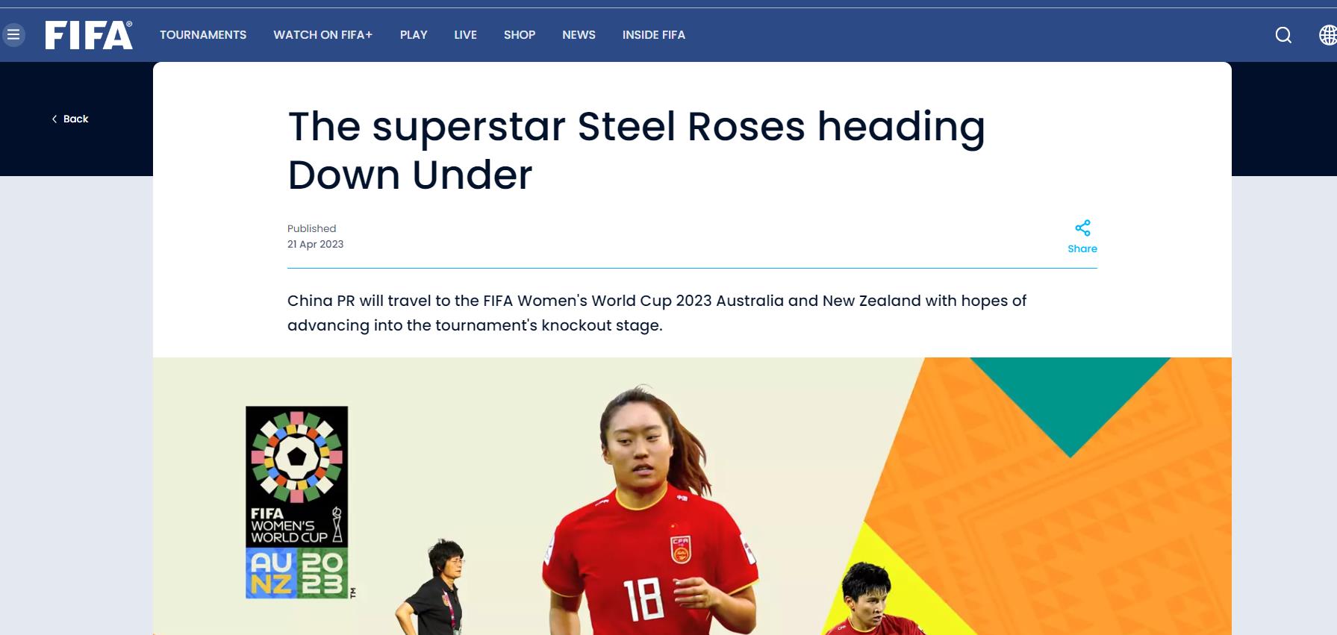Click the Women's World Cup 2023 emblem
1337x635 pixels.
[x=297, y=502]
